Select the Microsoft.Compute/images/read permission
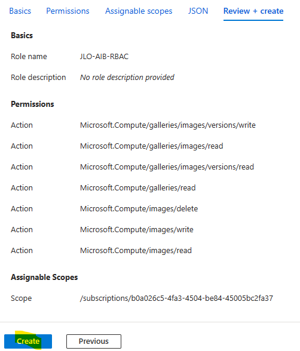The image size is (300, 351). (136, 251)
